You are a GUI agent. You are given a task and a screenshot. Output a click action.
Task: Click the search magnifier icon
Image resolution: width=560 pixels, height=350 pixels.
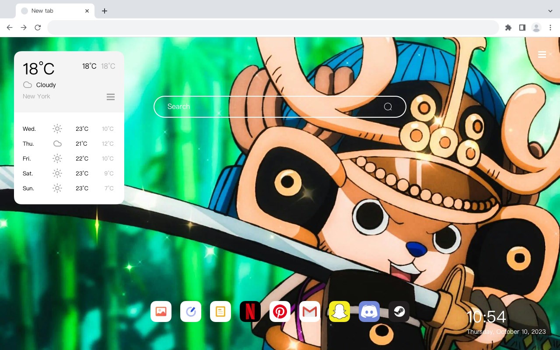(x=388, y=107)
